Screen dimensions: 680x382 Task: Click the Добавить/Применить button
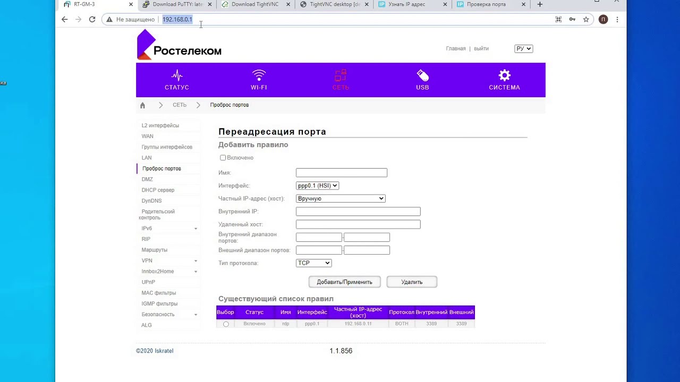[x=344, y=282]
